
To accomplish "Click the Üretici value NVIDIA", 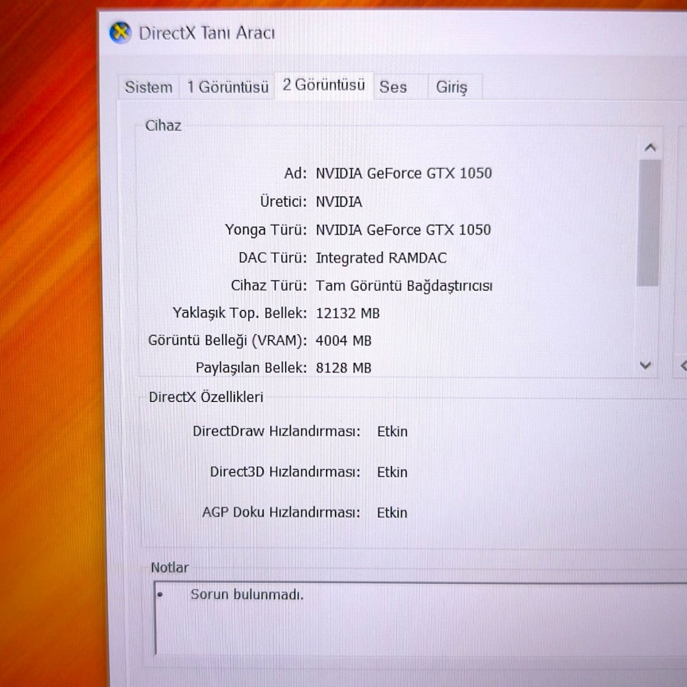I will (339, 202).
